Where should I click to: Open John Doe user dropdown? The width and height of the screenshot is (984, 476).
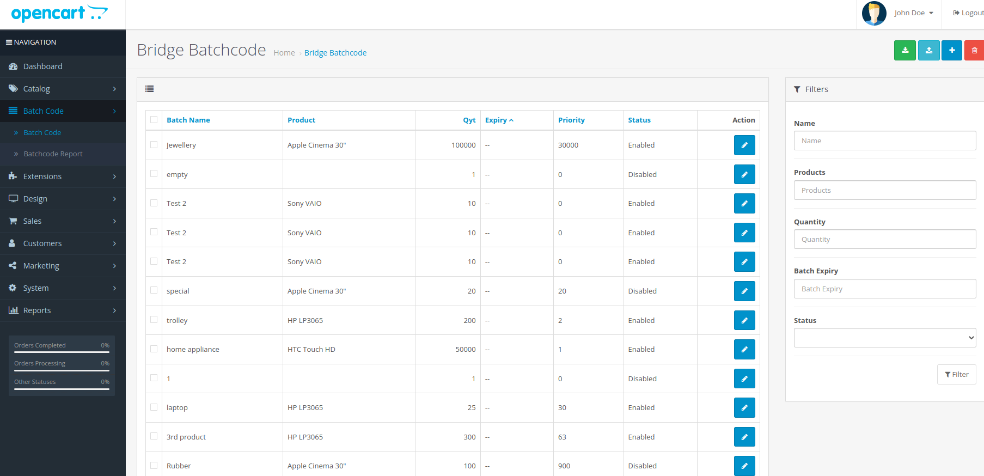913,13
